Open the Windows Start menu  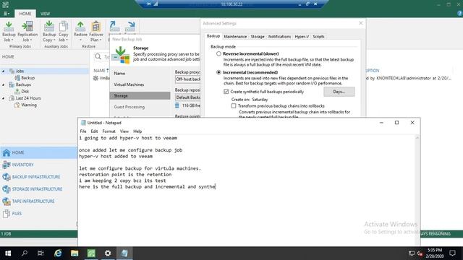[8, 253]
